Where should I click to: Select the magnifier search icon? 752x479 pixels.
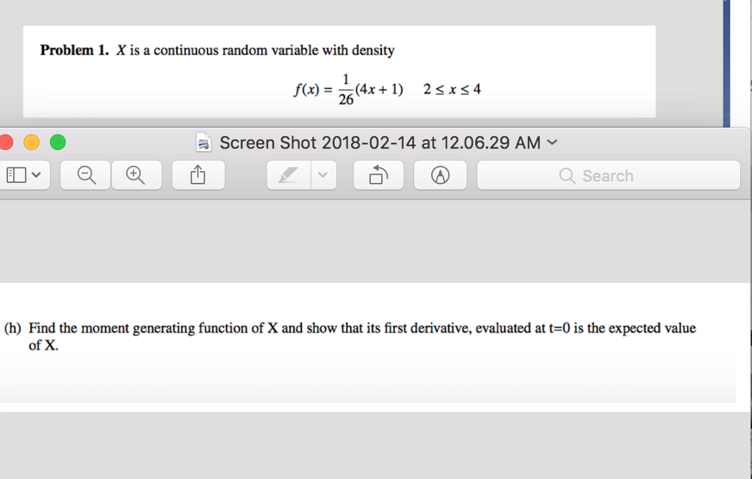click(x=565, y=176)
